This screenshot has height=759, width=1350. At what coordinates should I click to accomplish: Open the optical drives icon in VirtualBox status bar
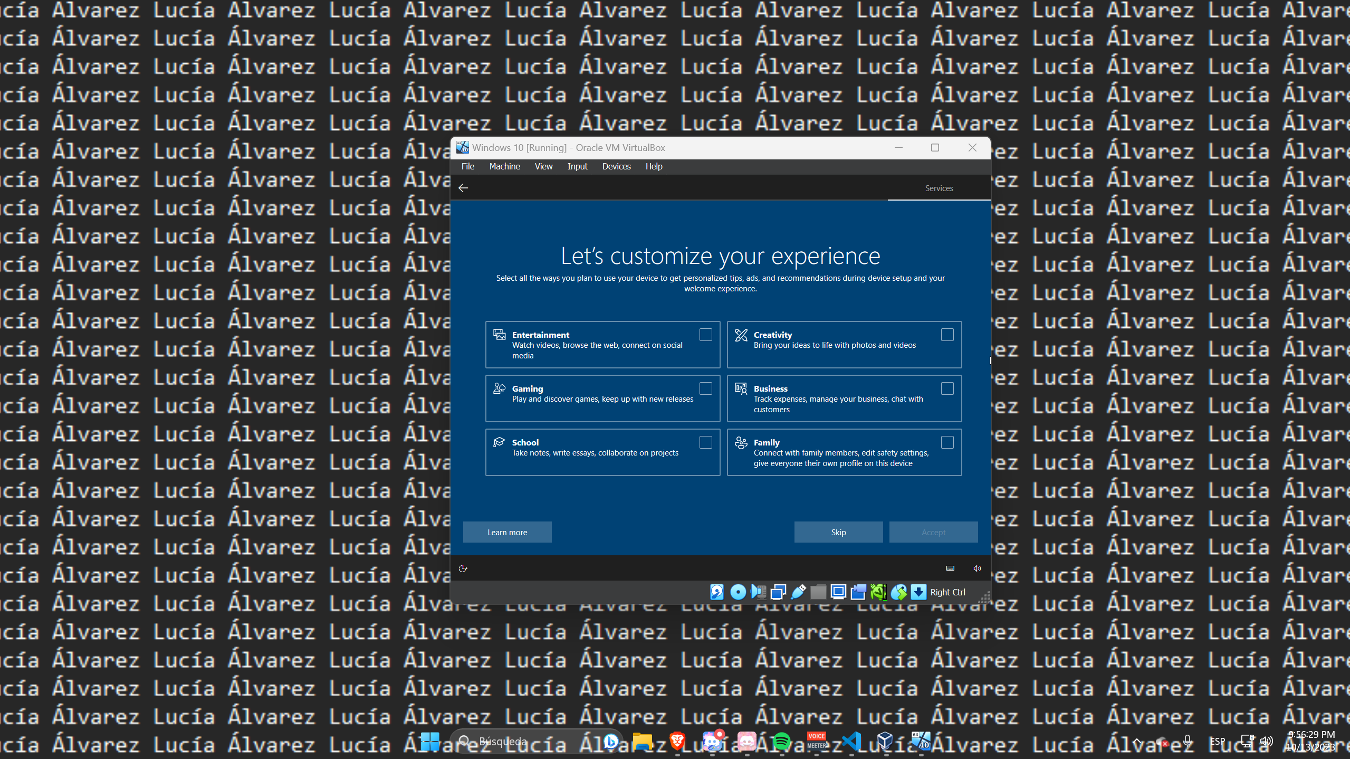tap(738, 592)
